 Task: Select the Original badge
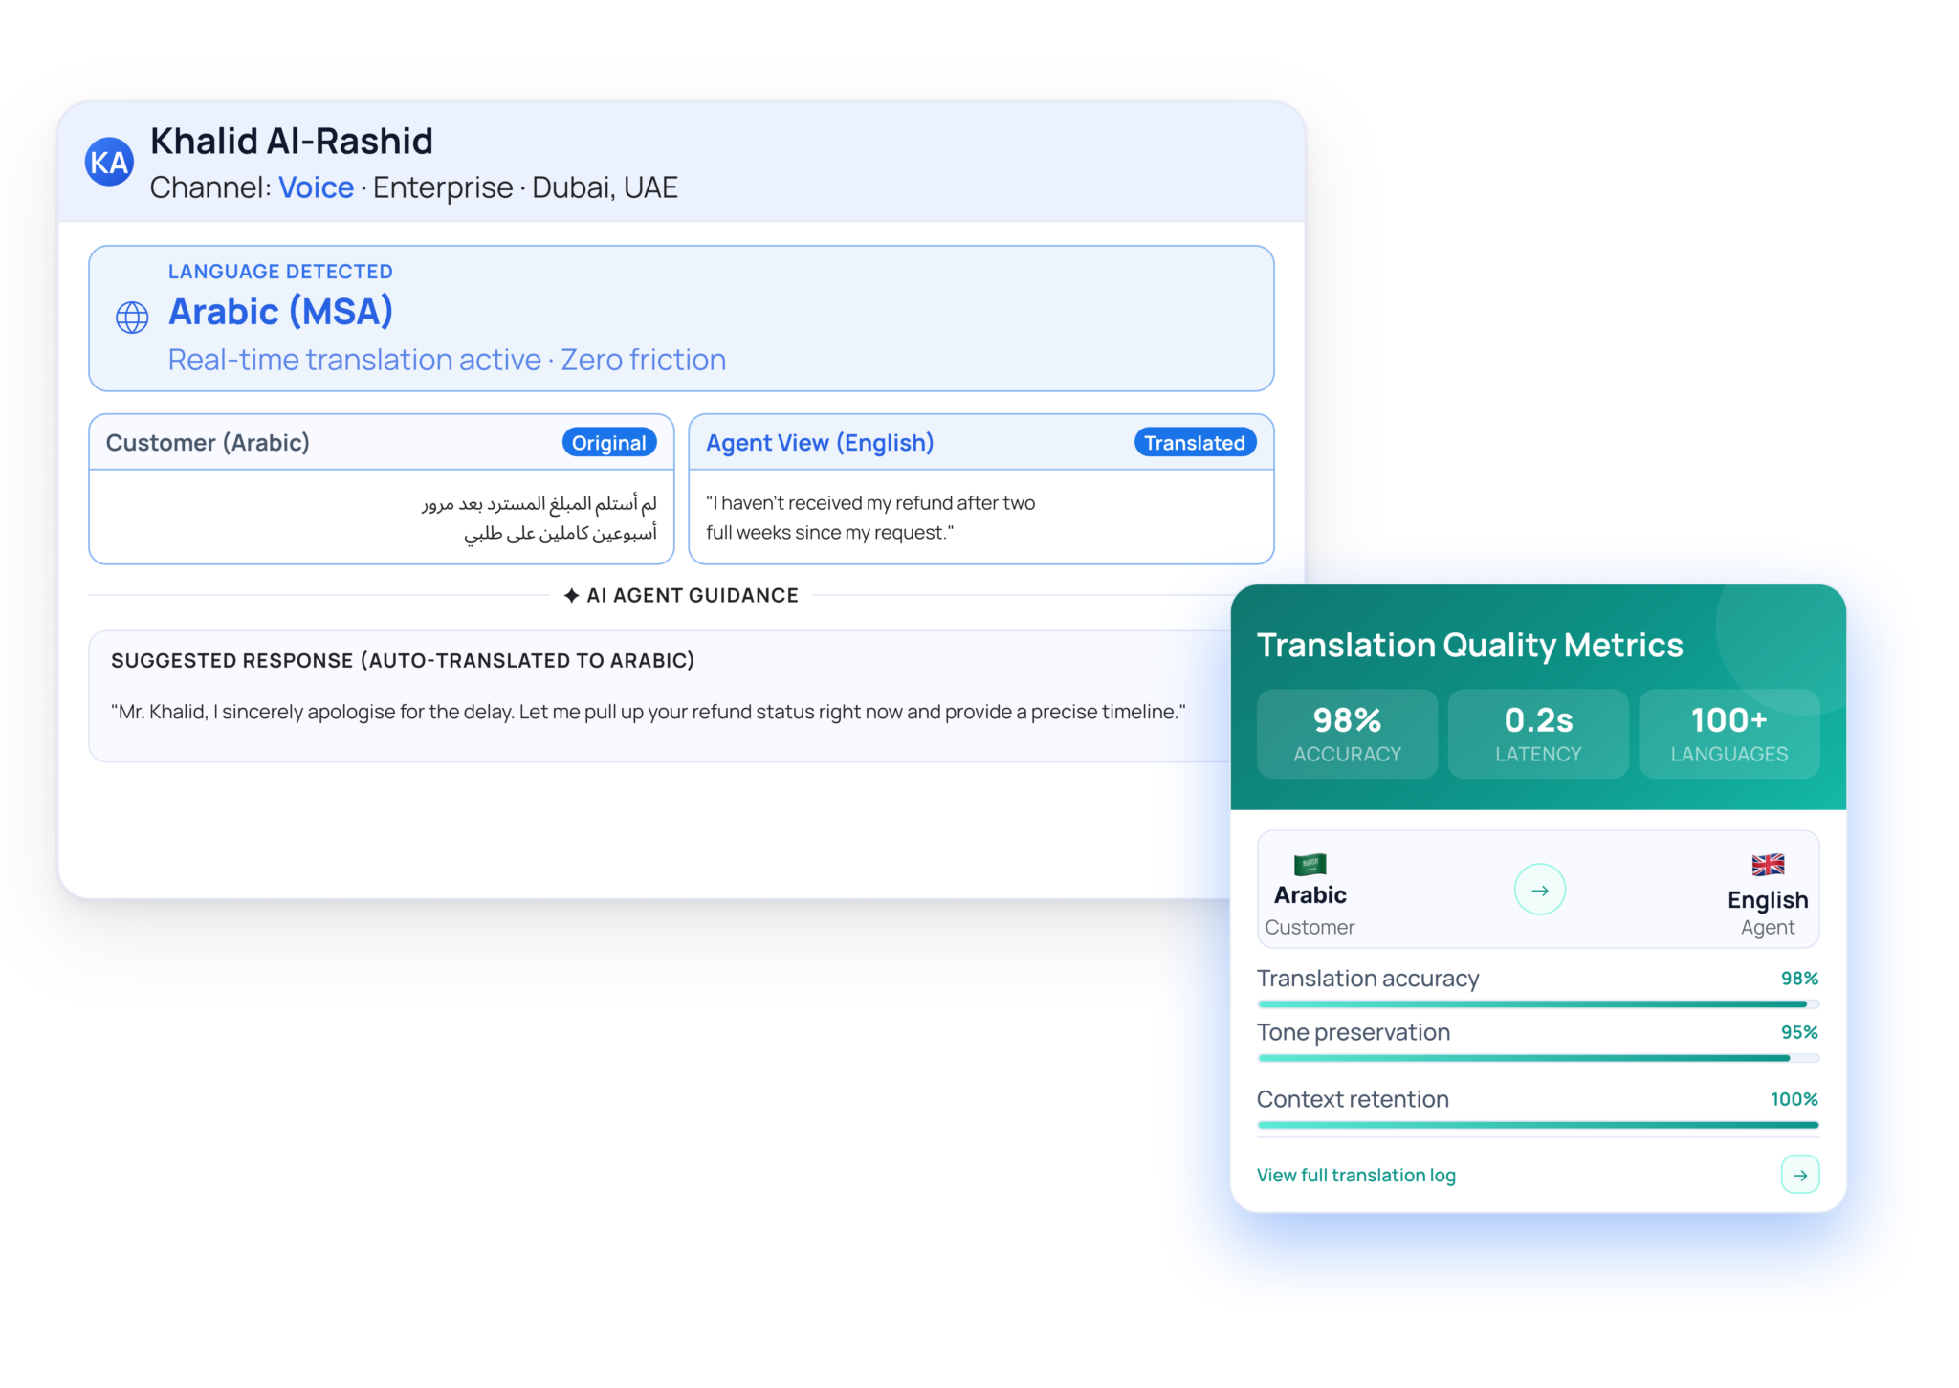click(x=608, y=443)
